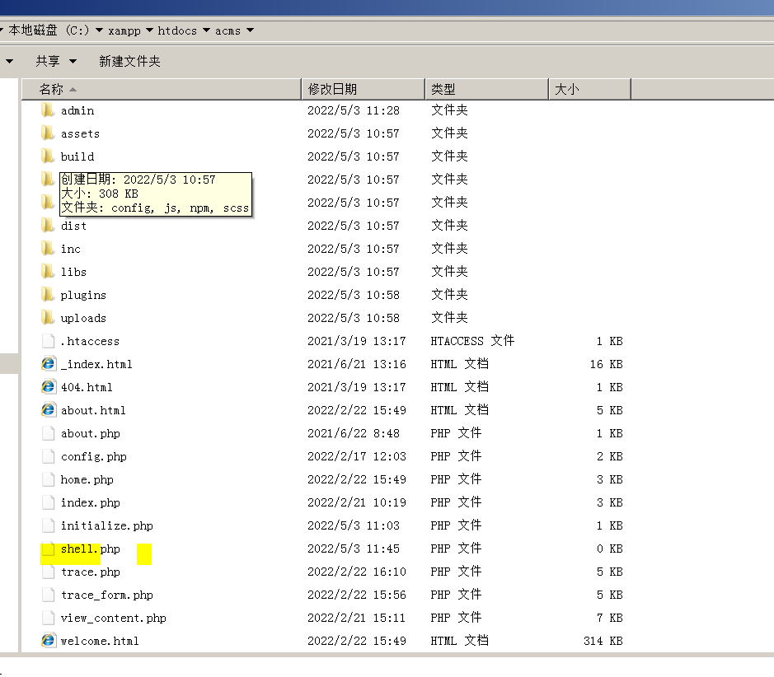Click the HTACCESS 文件 type cell
Viewport: 774px width, 677px height.
click(472, 341)
